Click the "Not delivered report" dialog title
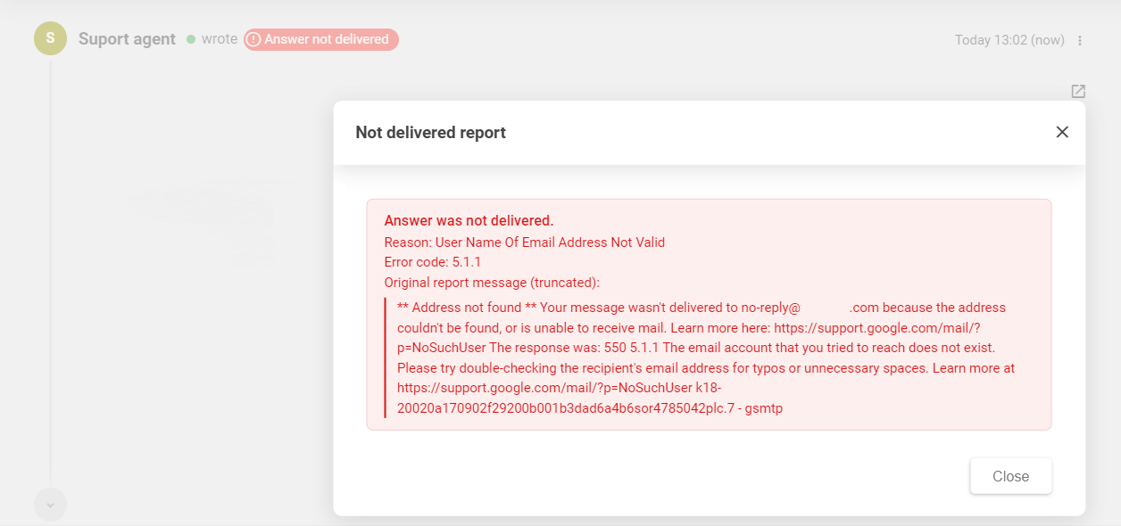The height and width of the screenshot is (526, 1121). point(430,133)
